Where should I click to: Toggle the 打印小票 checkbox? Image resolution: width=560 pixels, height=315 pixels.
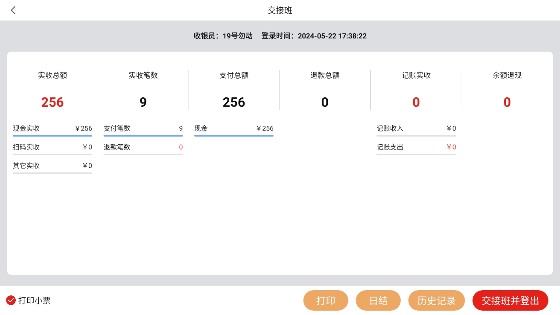point(11,300)
